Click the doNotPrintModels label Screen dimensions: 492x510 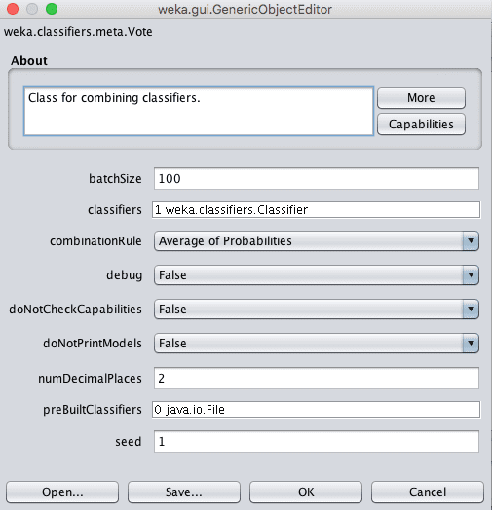pyautogui.click(x=93, y=344)
